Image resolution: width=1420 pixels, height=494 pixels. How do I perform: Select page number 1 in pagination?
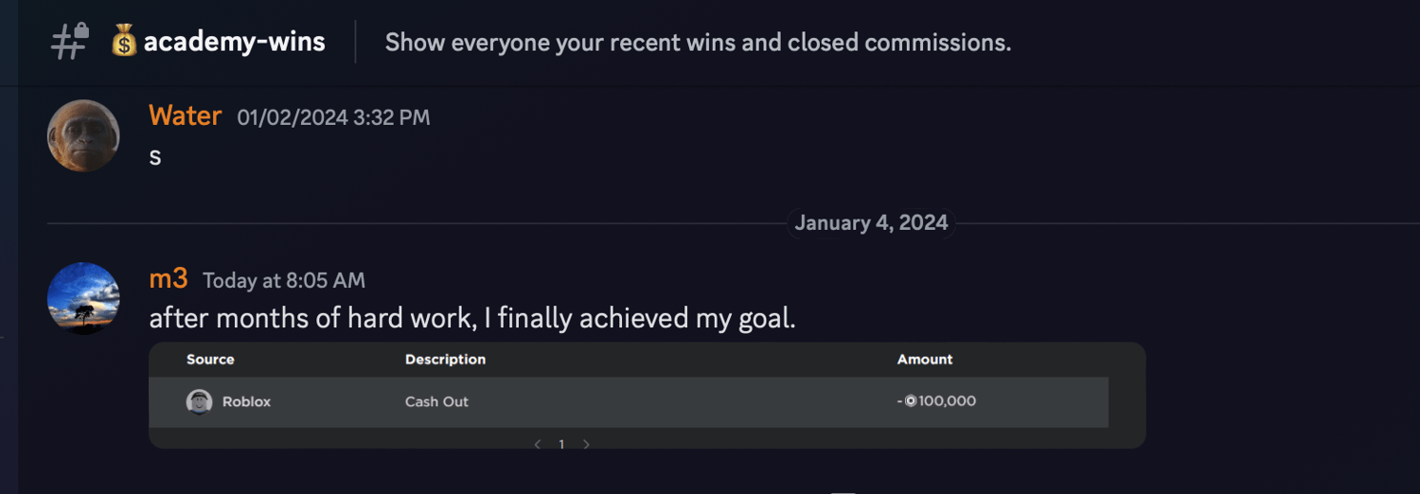(561, 444)
